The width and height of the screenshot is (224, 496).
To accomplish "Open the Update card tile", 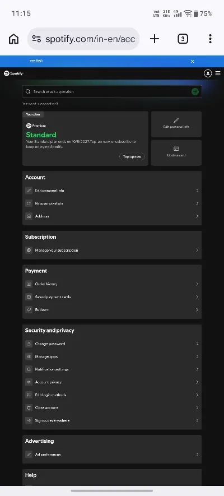I will [176, 152].
